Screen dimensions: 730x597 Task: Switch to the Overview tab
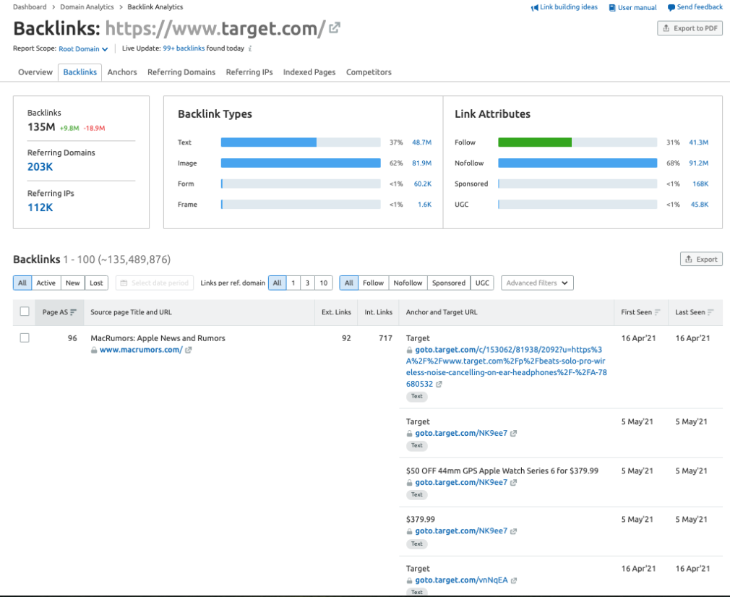click(35, 72)
